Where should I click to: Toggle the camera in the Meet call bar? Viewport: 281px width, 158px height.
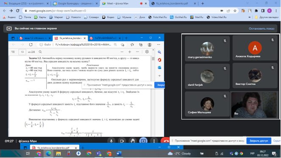click(122, 141)
